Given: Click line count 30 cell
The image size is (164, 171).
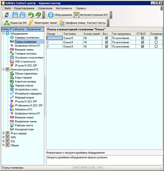Looking at the screenshot, I should 93,38.
